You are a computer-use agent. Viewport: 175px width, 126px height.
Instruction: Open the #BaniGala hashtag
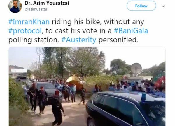[x=131, y=31]
